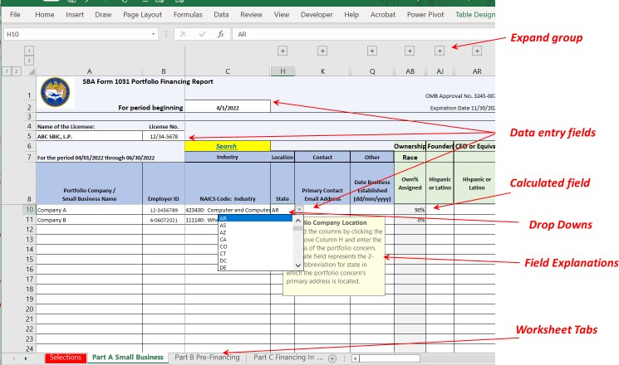Expand the column group above column AB

click(x=410, y=51)
